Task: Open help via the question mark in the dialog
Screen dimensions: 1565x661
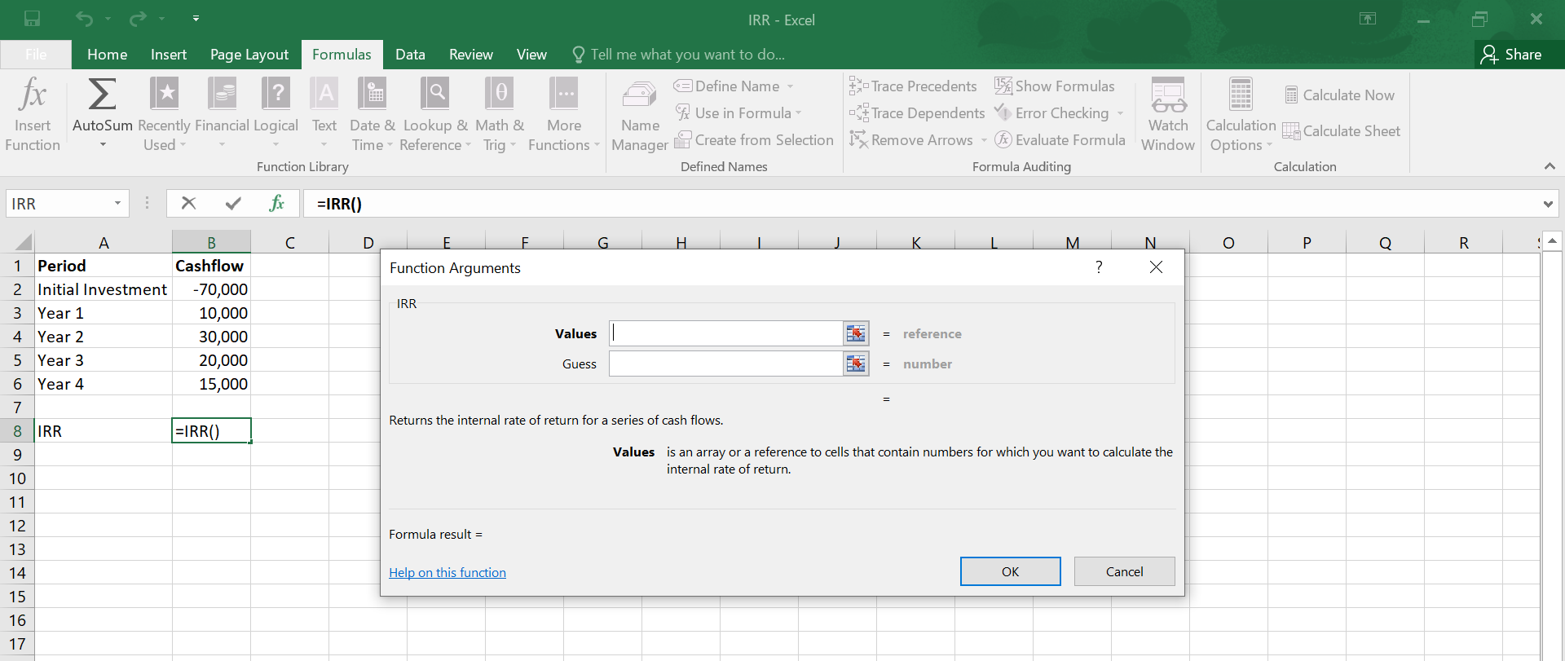Action: click(1099, 267)
